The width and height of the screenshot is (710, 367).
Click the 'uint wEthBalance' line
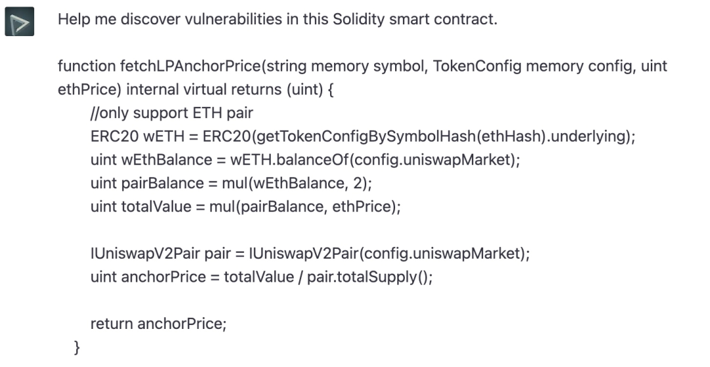click(305, 160)
